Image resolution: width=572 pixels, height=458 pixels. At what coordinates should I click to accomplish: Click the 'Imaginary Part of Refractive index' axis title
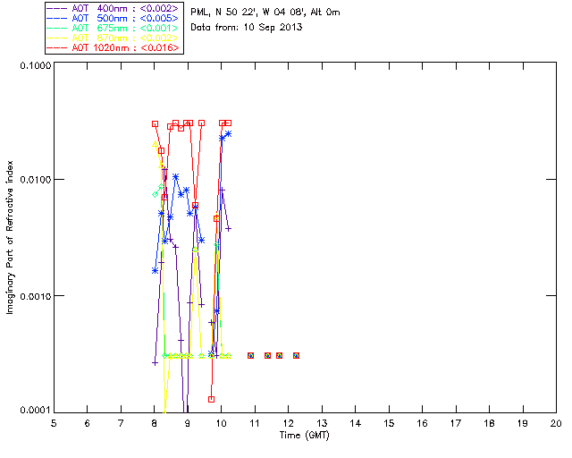(x=10, y=237)
